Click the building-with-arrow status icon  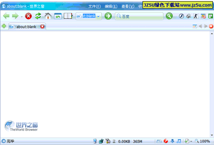pyautogui.click(x=101, y=141)
